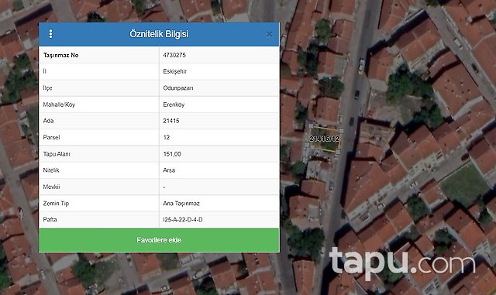496x295 pixels.
Task: Close the Öznitelik Bilgisi panel
Action: point(270,34)
